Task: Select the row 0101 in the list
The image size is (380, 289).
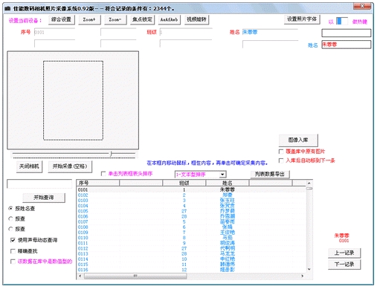Action: click(x=191, y=189)
